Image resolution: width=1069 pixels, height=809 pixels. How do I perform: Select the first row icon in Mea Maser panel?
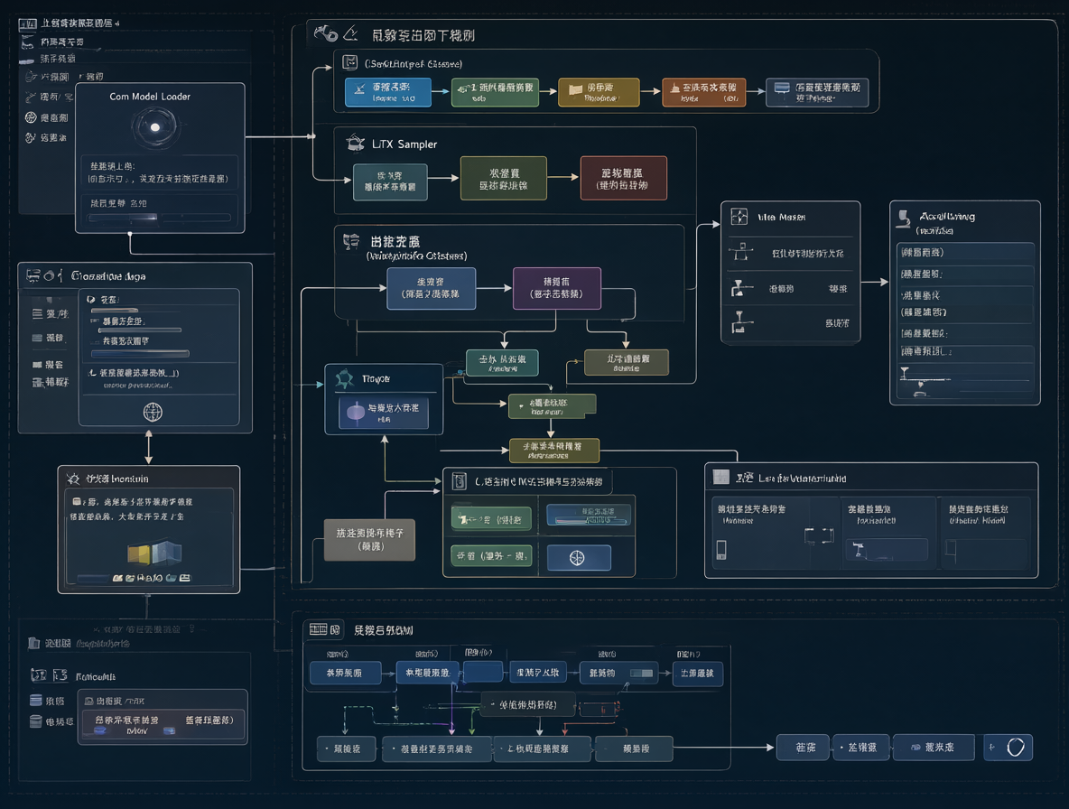click(x=741, y=252)
